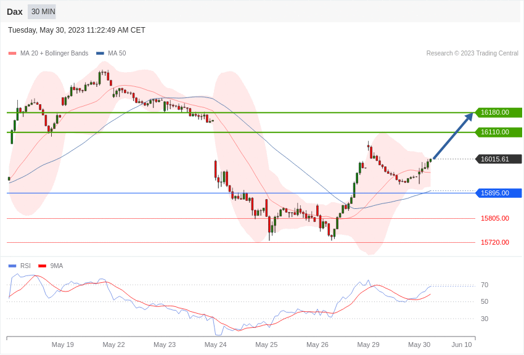This screenshot has height=355, width=524.
Task: Click the 'MA 20 + Bollinger Bands' legend label
Action: [x=54, y=53]
